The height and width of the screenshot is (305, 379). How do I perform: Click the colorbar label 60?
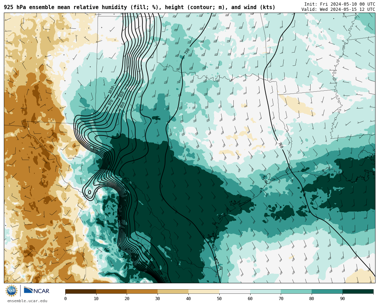(x=250, y=299)
